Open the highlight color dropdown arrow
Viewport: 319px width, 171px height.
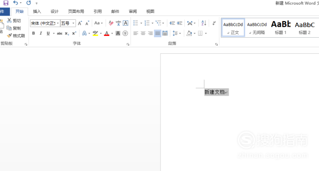pyautogui.click(x=101, y=34)
